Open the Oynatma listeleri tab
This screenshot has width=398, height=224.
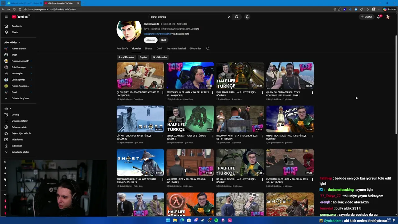[176, 49]
